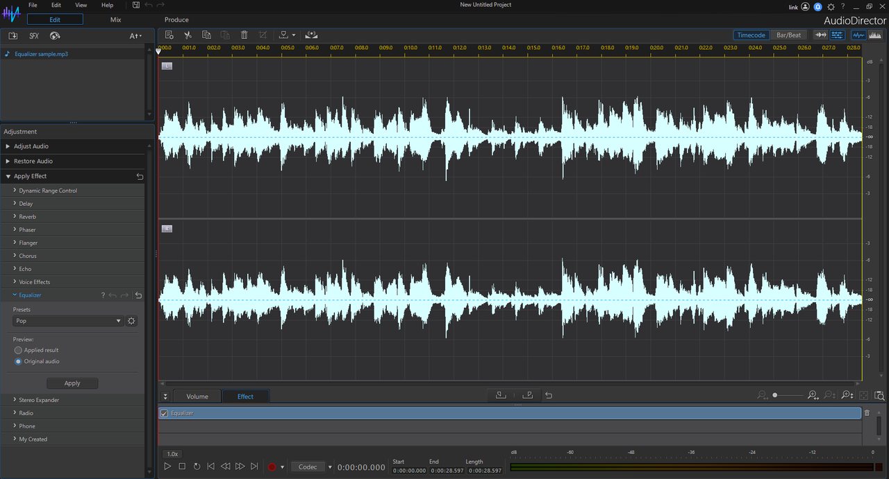Switch to the Produce tab
889x479 pixels.
(x=176, y=19)
